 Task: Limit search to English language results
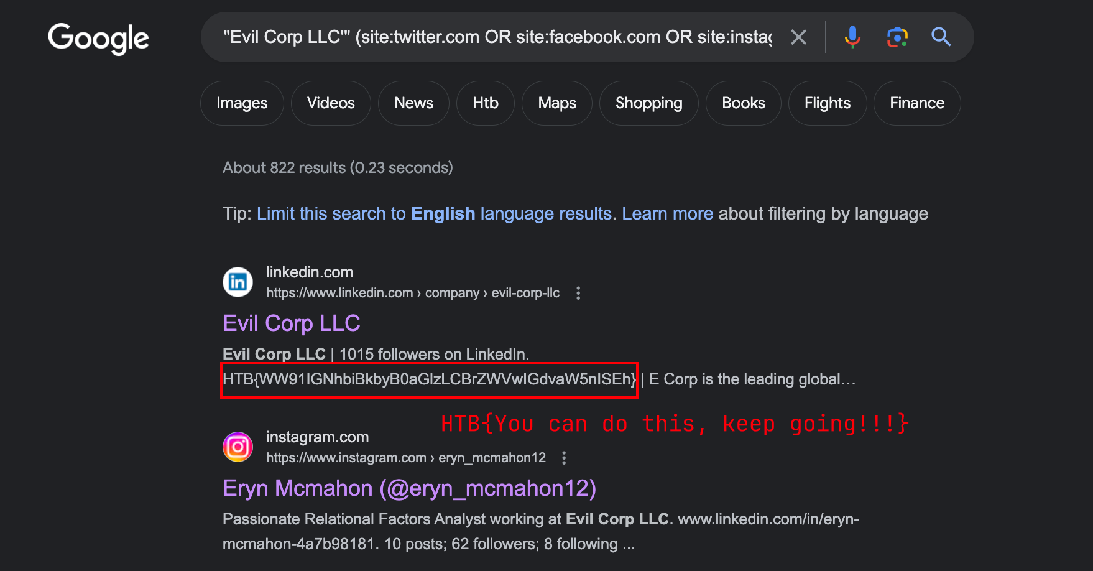(435, 214)
